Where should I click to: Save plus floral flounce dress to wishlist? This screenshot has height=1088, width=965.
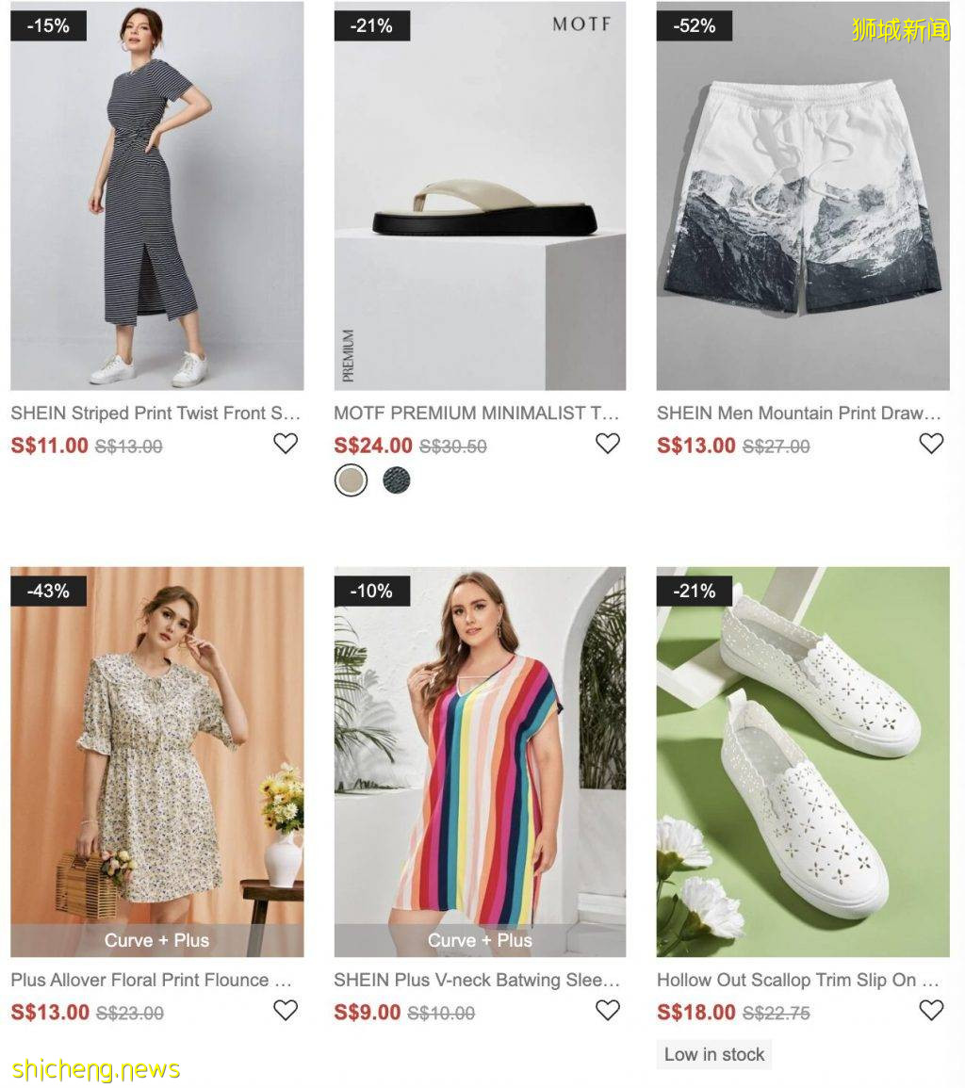coord(286,1010)
